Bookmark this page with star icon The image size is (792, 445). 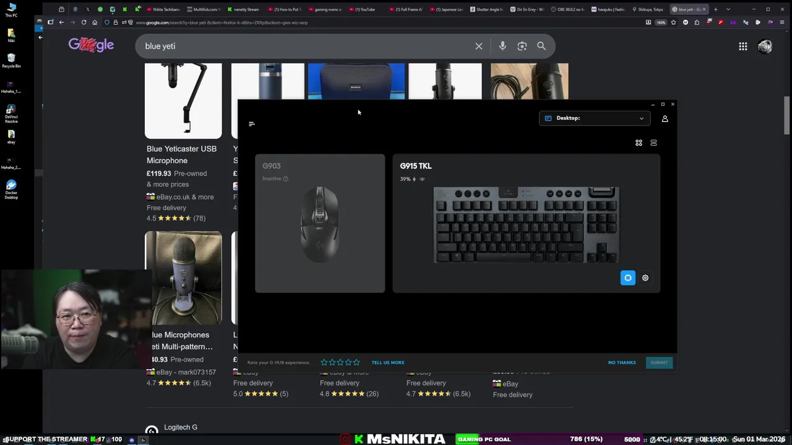(x=673, y=22)
